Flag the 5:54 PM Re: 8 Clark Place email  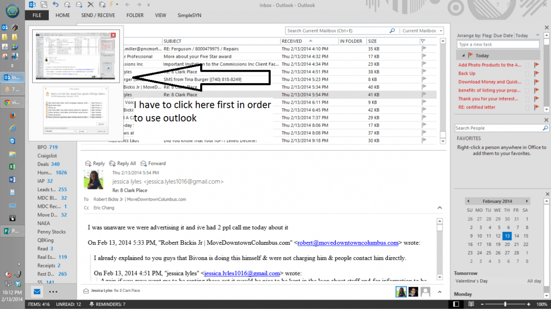pyautogui.click(x=424, y=95)
